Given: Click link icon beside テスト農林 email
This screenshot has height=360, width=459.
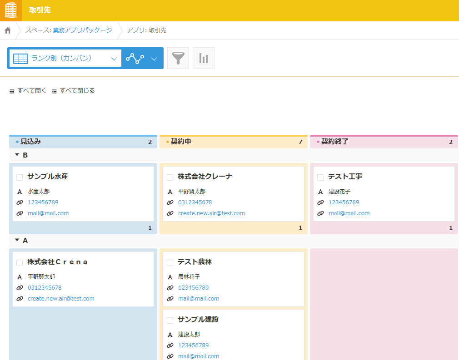Looking at the screenshot, I should pos(170,299).
